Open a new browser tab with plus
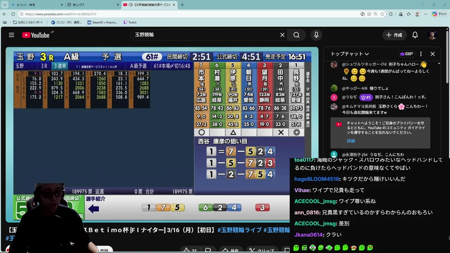Screen dimensions: 450x253 tap(182, 5)
